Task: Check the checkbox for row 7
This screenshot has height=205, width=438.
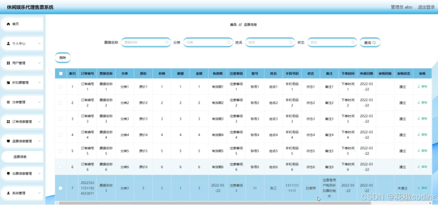Action: click(61, 188)
